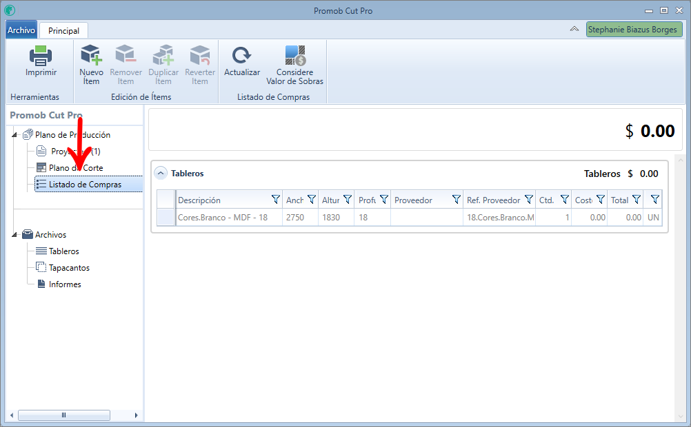691x427 pixels.
Task: Click the Cores.Branco - MDF - 18 cell
Action: pos(229,217)
